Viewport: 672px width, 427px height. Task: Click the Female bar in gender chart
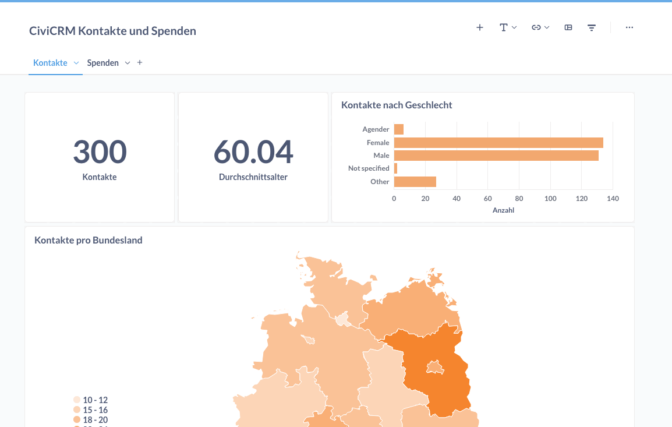pyautogui.click(x=498, y=143)
